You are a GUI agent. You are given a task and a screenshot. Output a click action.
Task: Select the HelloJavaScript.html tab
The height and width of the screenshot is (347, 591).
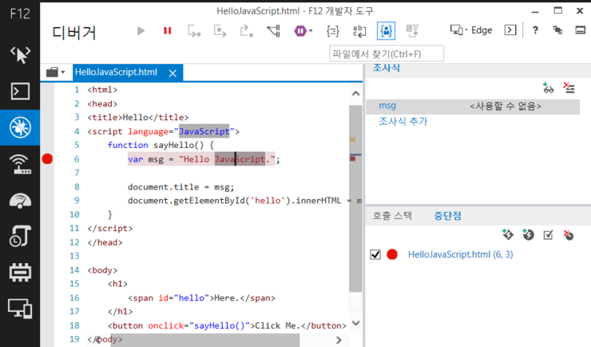point(116,72)
